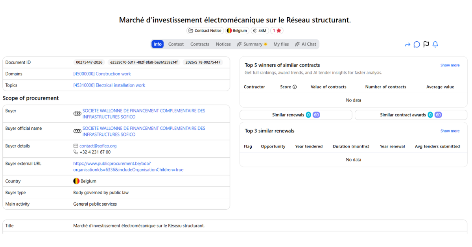Show more top 3 similar renewals
Image resolution: width=472 pixels, height=247 pixels.
450,131
